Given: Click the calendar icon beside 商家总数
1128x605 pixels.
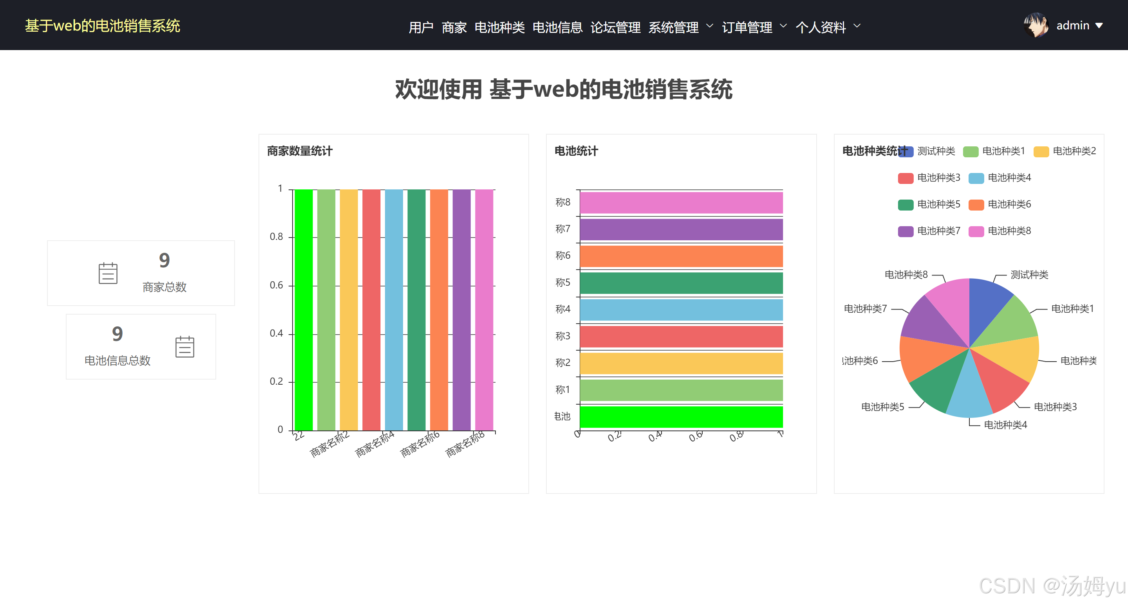Looking at the screenshot, I should [108, 273].
